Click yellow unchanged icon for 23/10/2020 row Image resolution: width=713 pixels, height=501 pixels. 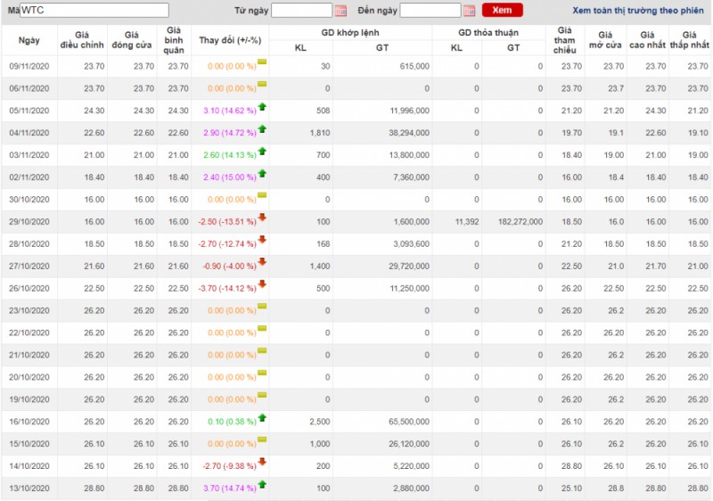262,308
